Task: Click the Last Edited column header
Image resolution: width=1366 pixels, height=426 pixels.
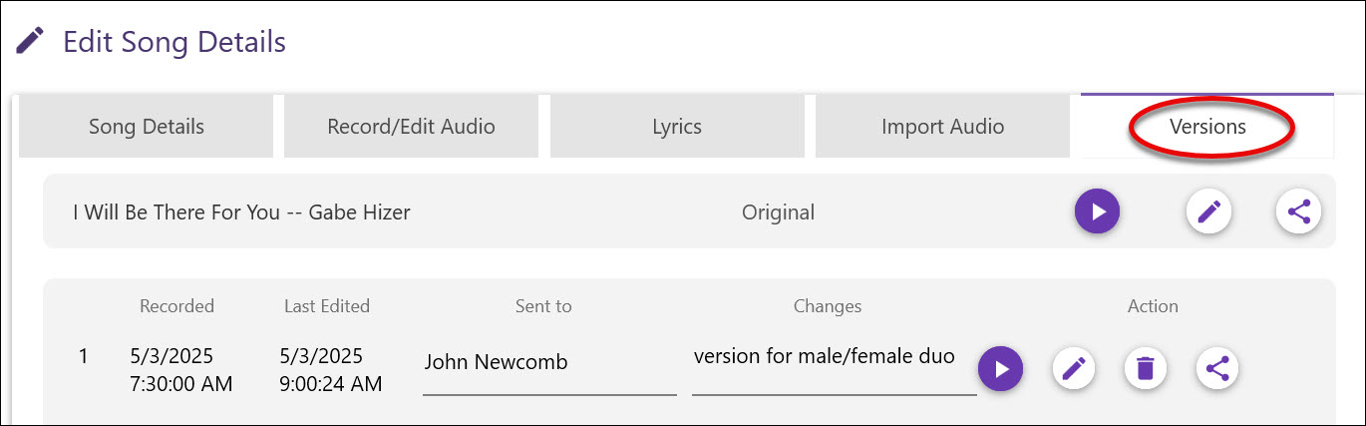Action: click(327, 306)
